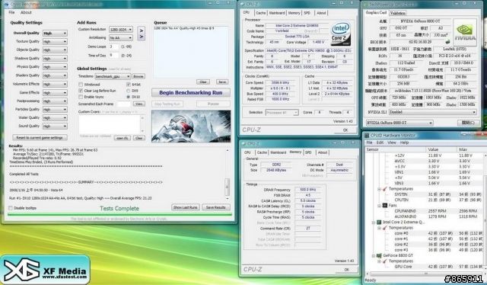Collapse the Intel Core 2 Extreme tree node

pyautogui.click(x=374, y=223)
